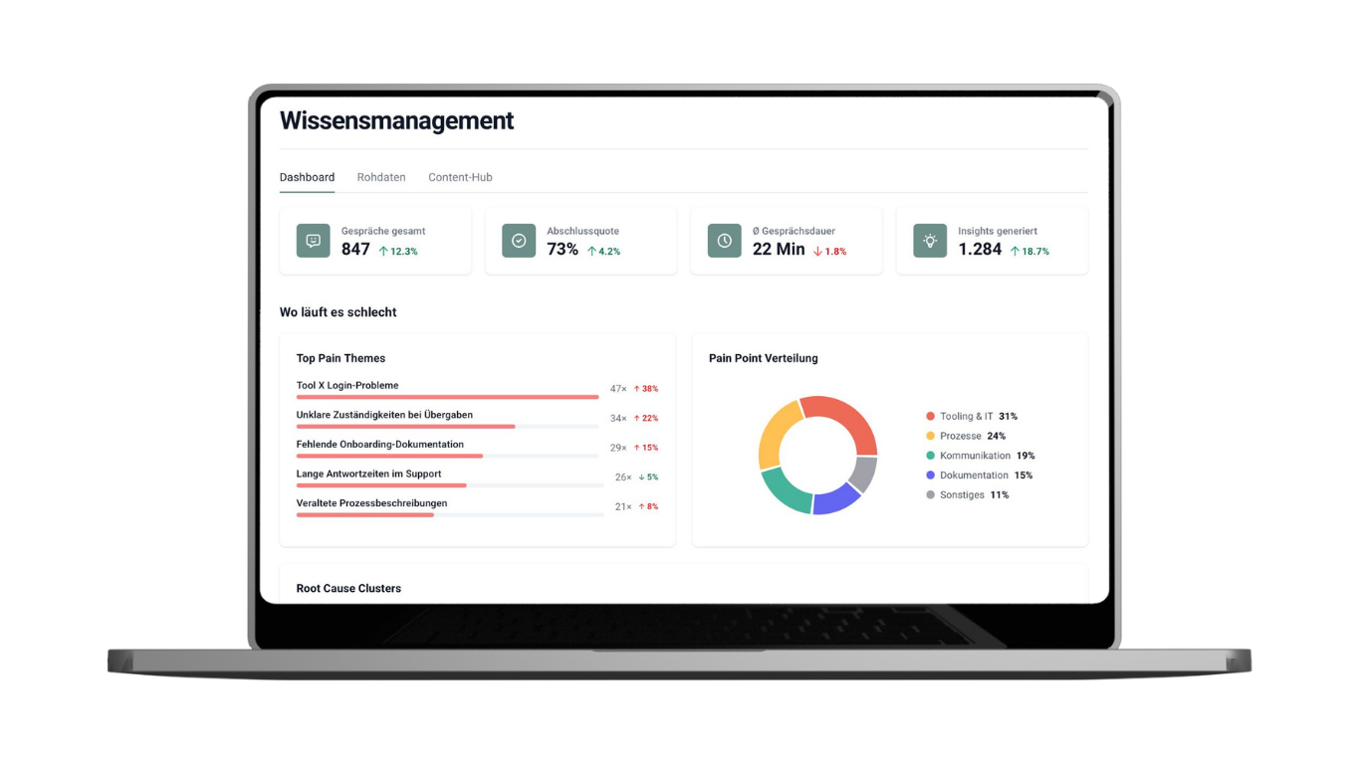Click the Kommunikation 19% legend entry

tap(976, 455)
